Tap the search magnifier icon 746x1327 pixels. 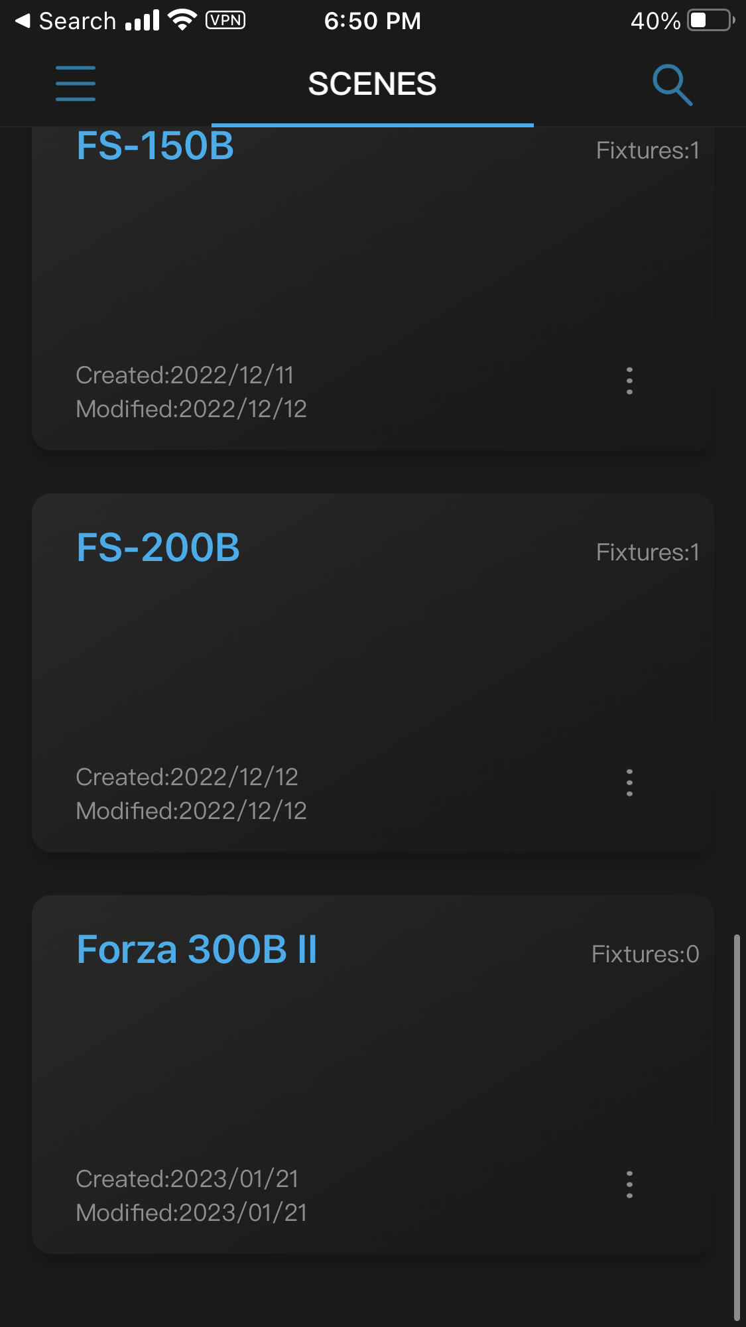click(672, 84)
